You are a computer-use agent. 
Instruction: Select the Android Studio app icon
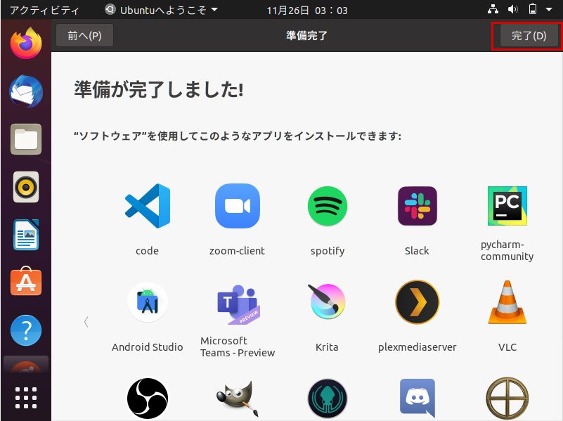[x=148, y=302]
